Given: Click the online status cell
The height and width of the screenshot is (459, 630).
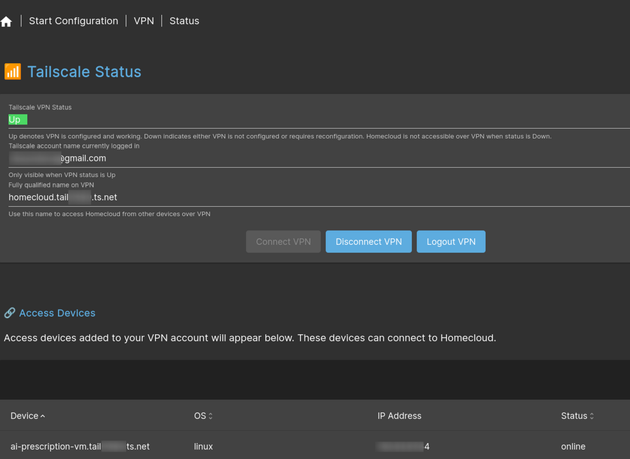Looking at the screenshot, I should point(573,447).
